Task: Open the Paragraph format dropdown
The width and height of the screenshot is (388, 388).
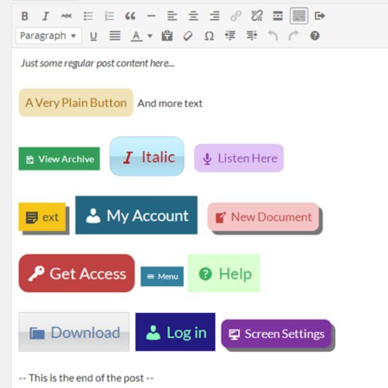Action: coord(48,36)
